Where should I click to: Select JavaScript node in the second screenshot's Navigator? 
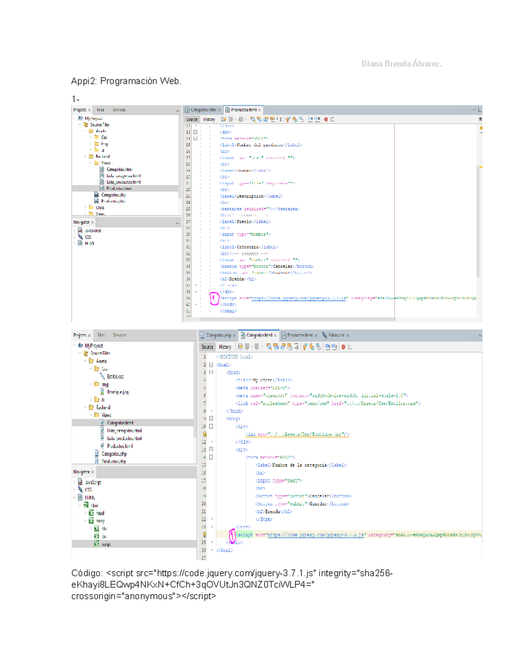pyautogui.click(x=93, y=482)
